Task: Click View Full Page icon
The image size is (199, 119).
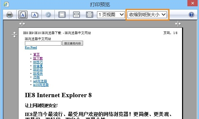Action: [x=89, y=15]
